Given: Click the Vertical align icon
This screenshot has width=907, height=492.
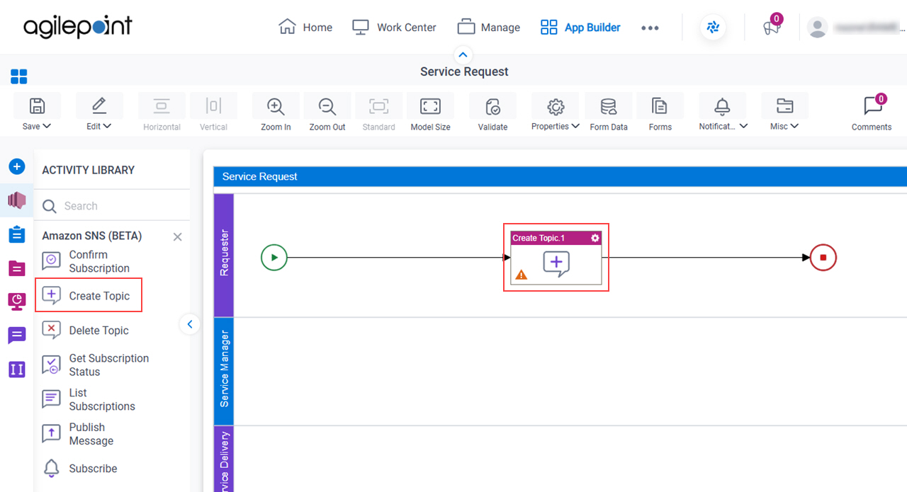Looking at the screenshot, I should (x=213, y=106).
